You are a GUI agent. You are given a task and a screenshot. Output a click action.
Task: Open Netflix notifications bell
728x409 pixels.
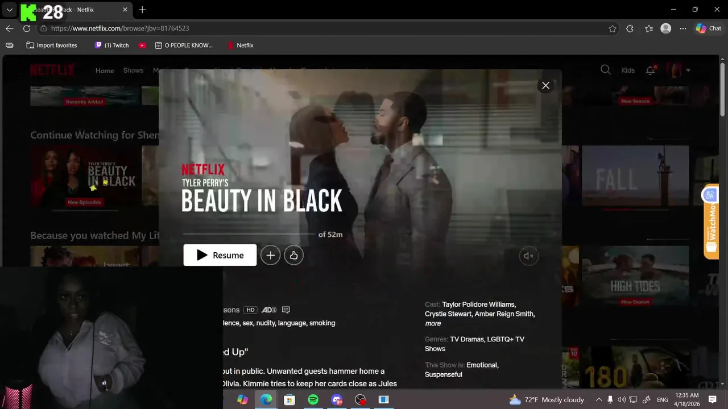pos(650,70)
